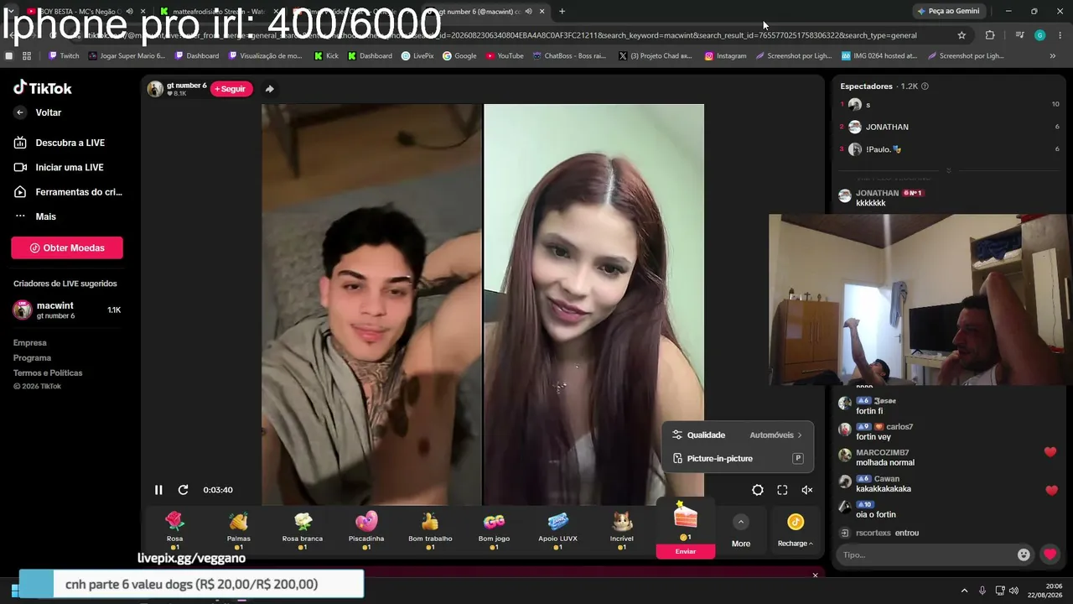The image size is (1073, 604).
Task: Click the TikTok logo
Action: (43, 88)
